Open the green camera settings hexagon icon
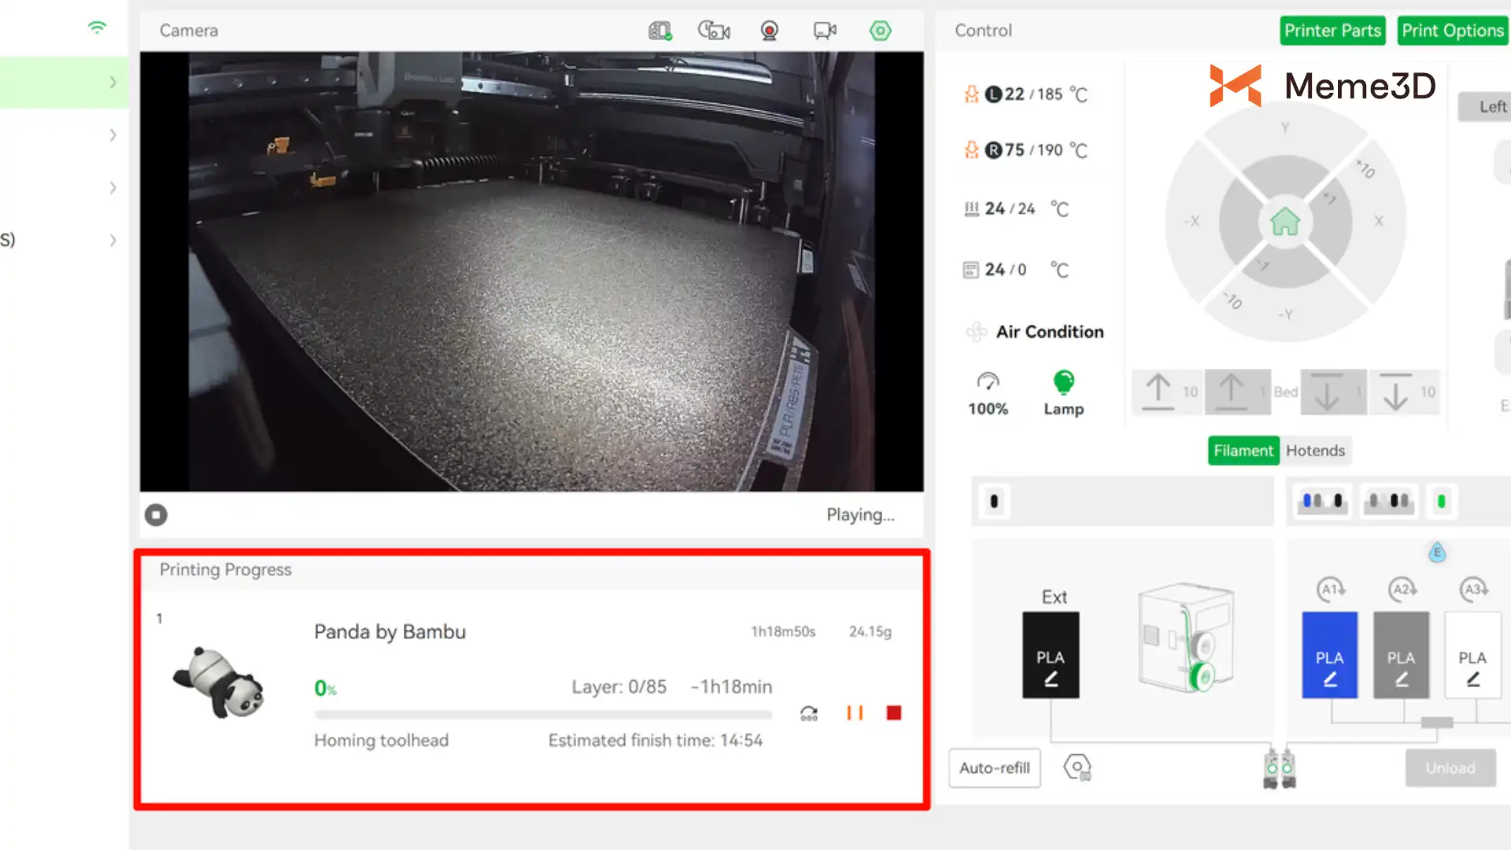 pos(880,31)
